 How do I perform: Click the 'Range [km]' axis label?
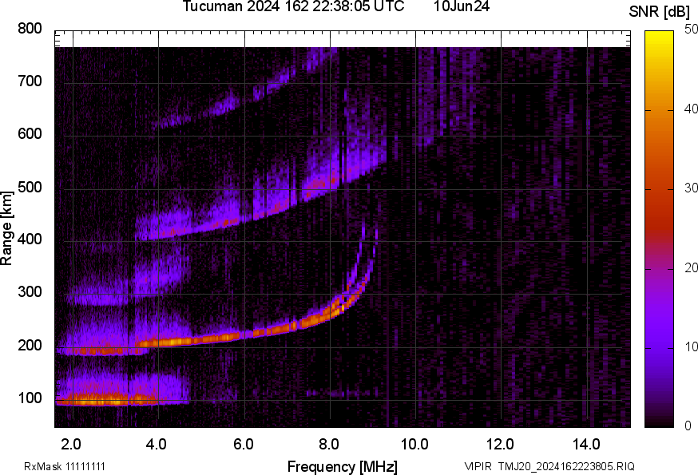6,228
